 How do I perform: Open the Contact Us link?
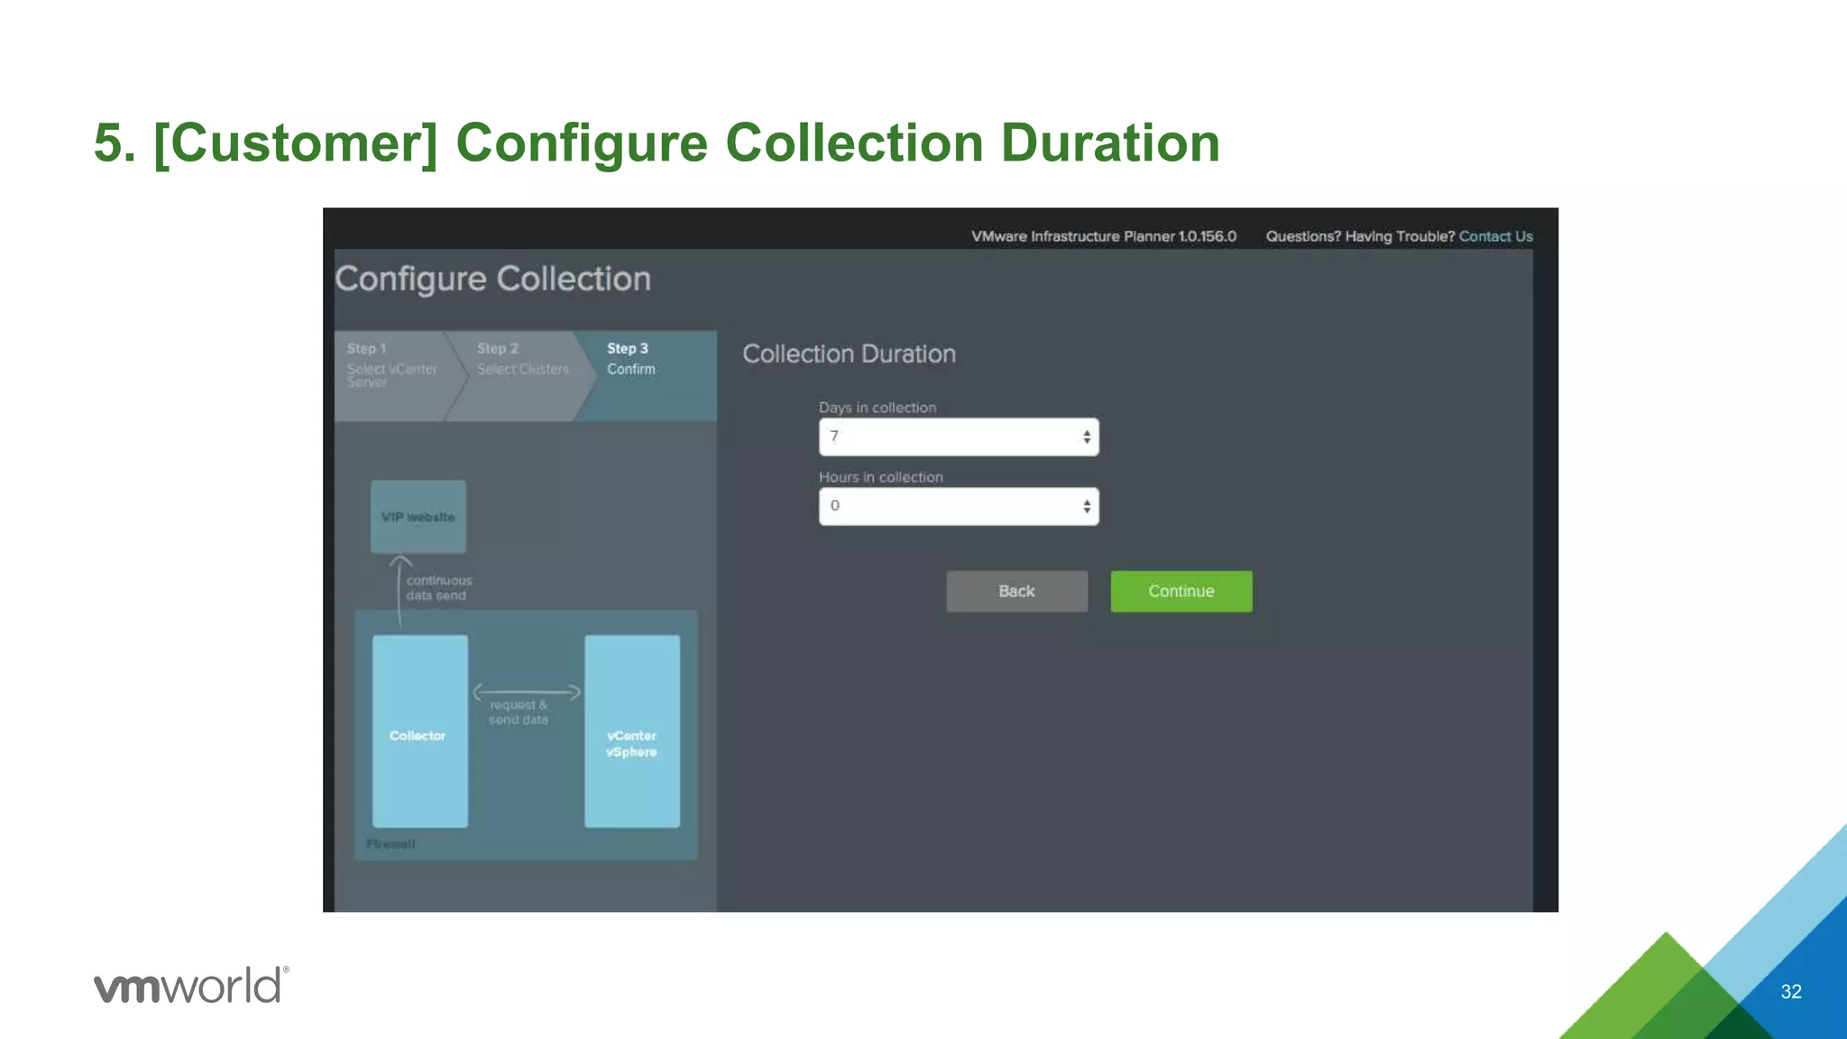coord(1495,236)
